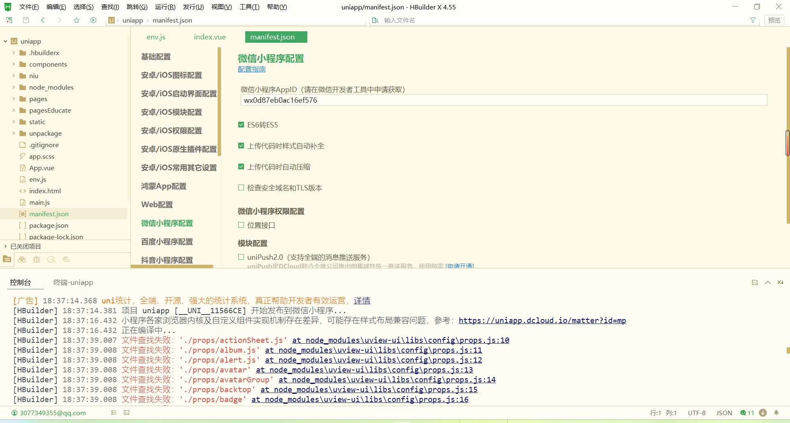Expand the components folder

tap(14, 64)
